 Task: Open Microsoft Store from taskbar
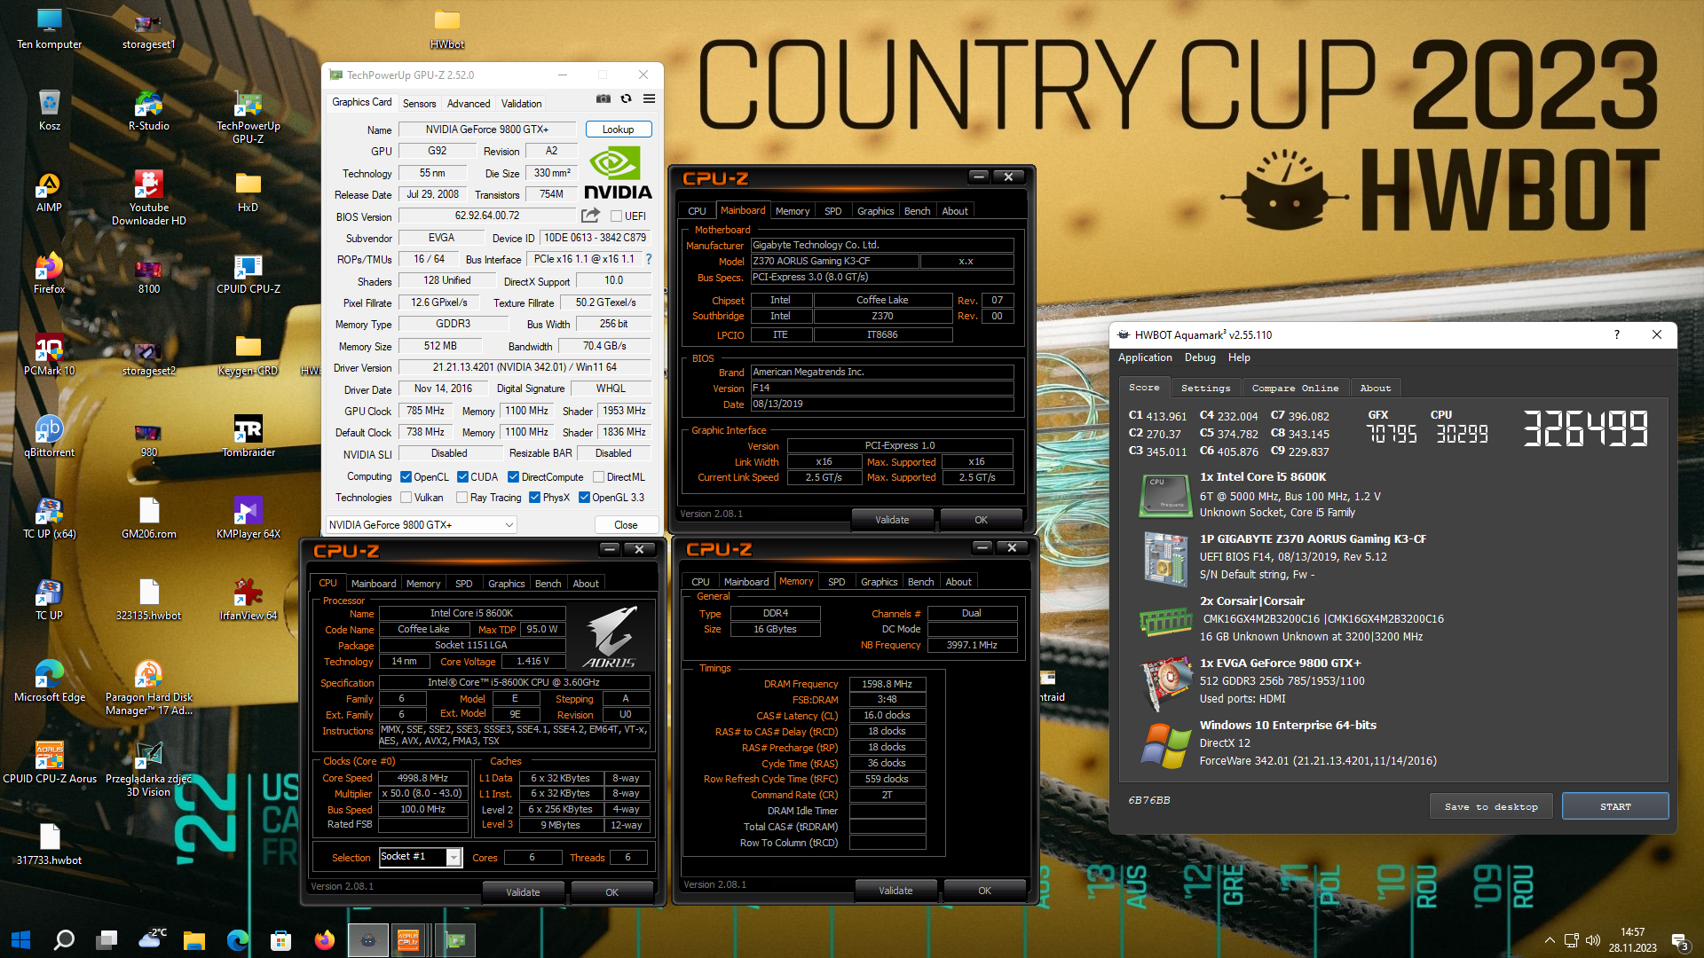pos(280,939)
